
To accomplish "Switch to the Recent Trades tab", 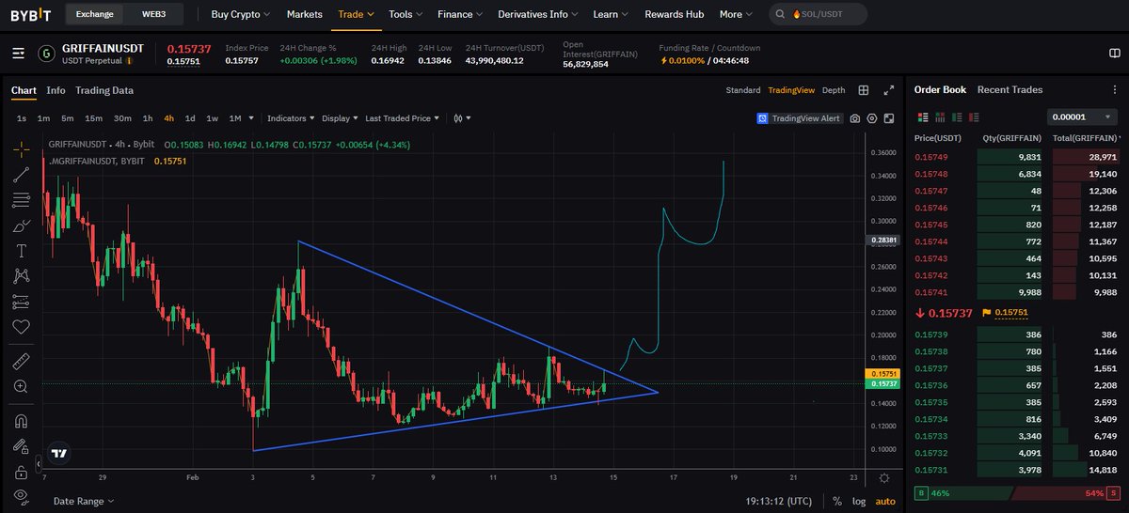I will pyautogui.click(x=1010, y=90).
